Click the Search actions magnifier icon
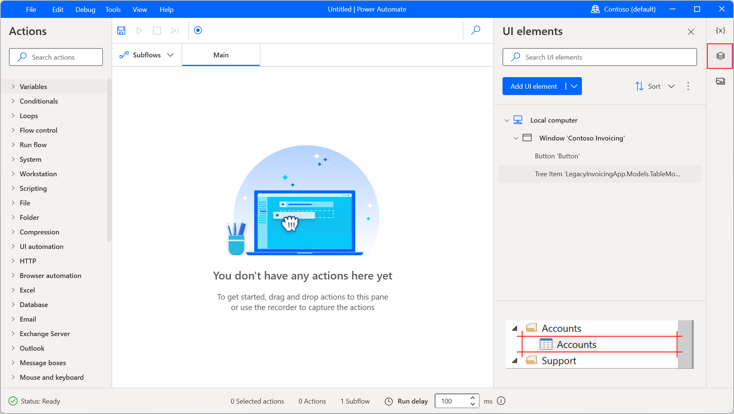Screen dimensions: 734x414 click(21, 57)
